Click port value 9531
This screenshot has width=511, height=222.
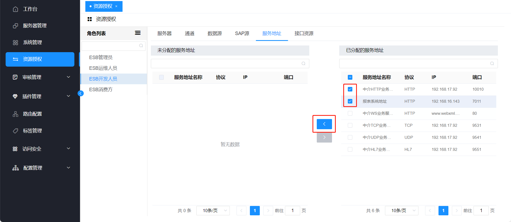(477, 125)
